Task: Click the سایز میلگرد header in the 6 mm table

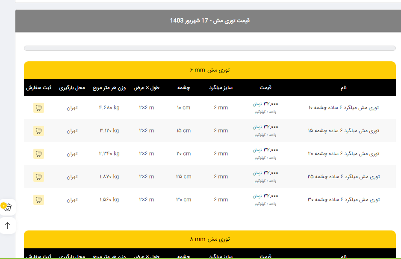Action: 221,88
